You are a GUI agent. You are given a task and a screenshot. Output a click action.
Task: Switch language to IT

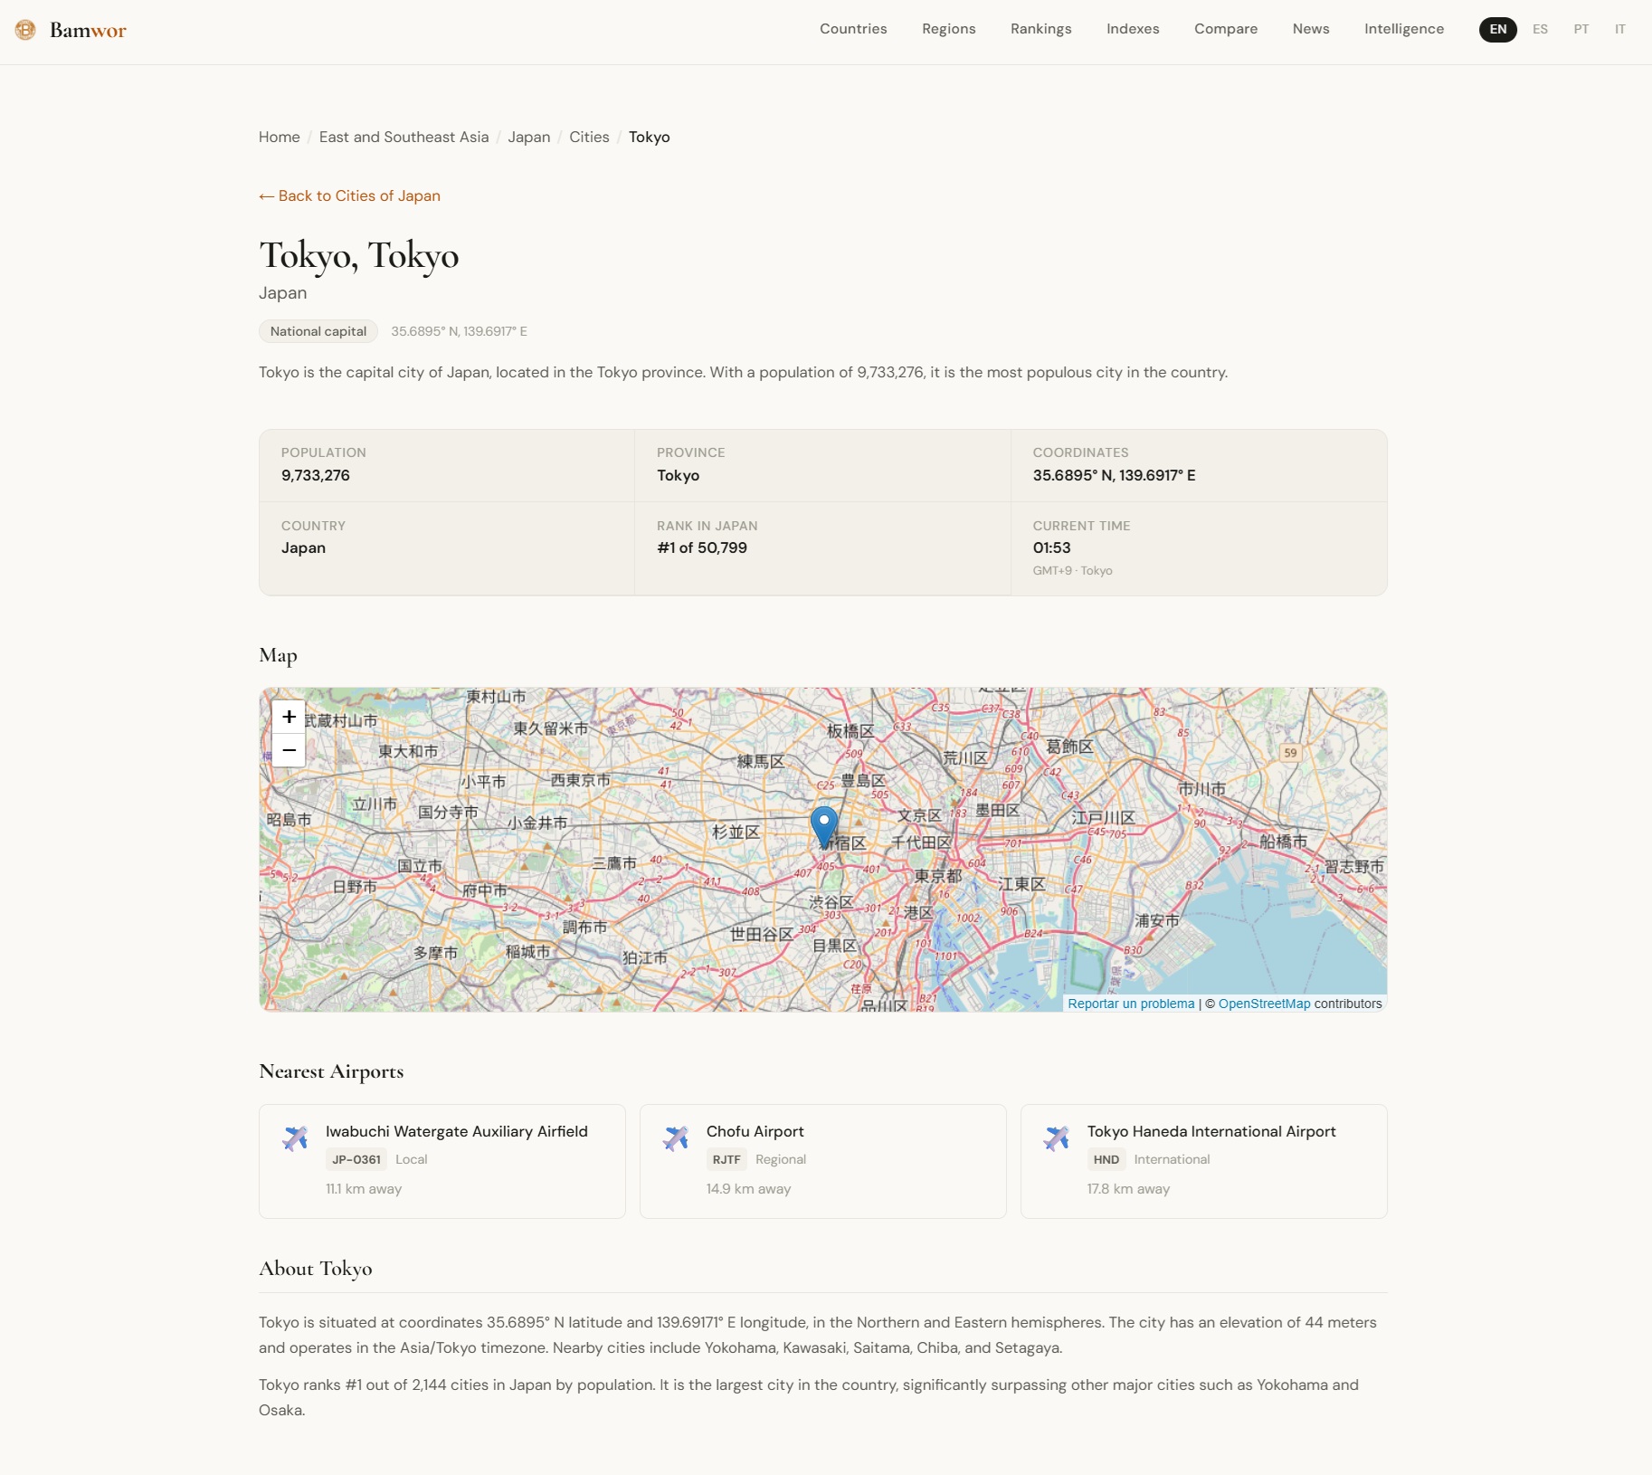tap(1619, 29)
